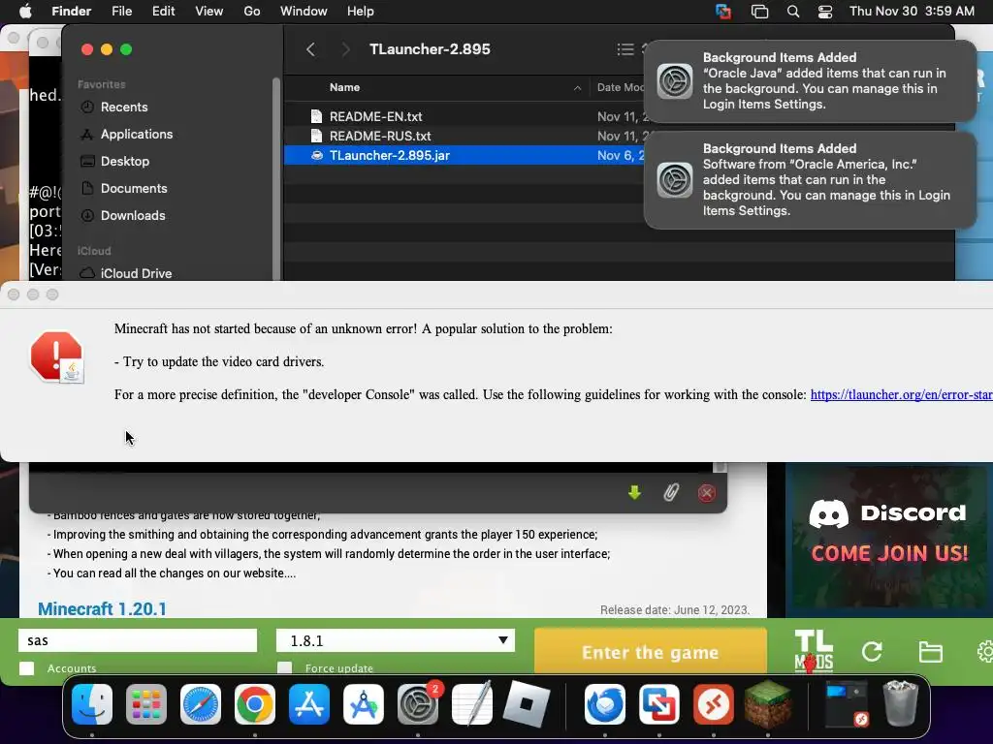
Task: Click the date and time in menu bar
Action: 912,12
